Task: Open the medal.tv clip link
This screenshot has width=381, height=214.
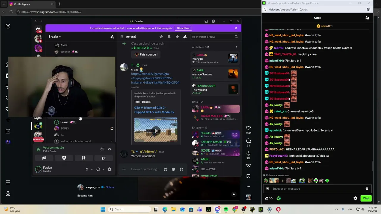Action: pos(155,78)
